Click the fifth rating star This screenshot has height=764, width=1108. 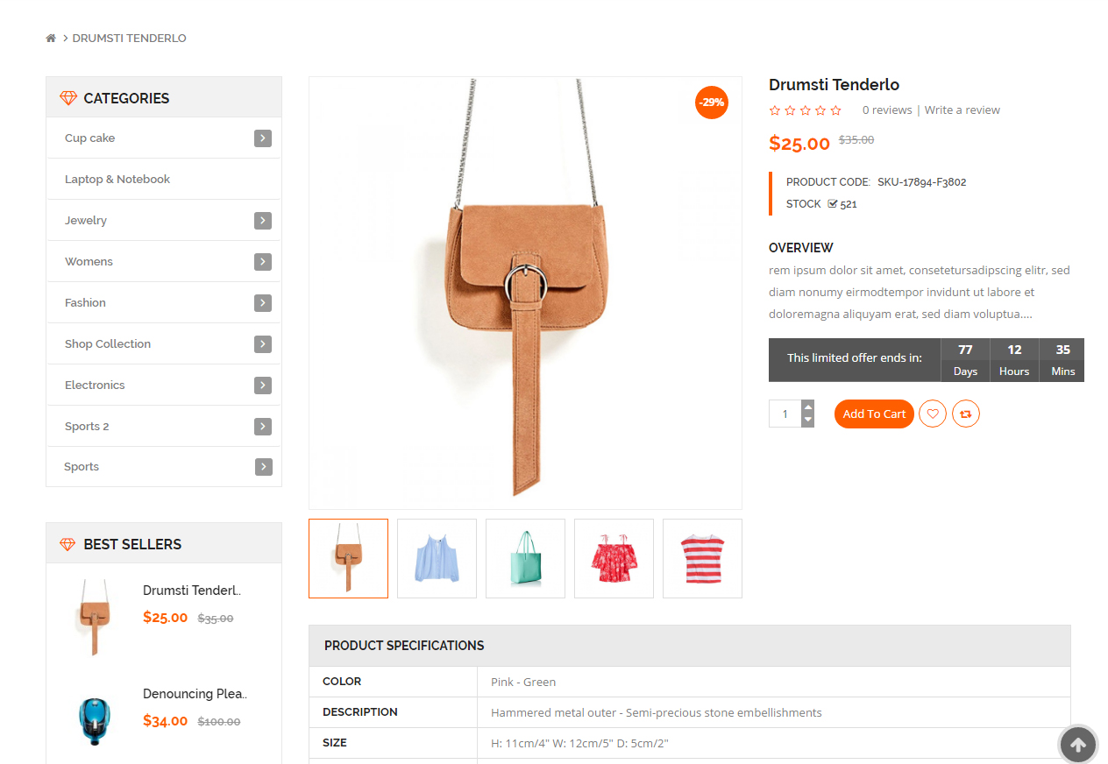[x=836, y=110]
